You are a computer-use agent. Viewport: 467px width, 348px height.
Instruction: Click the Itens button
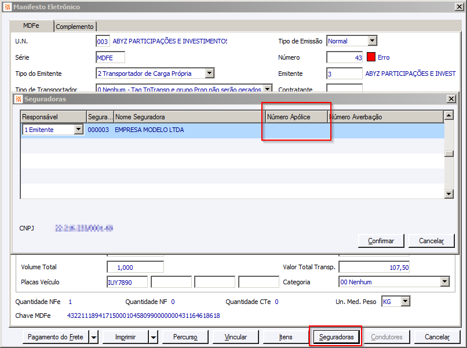[x=286, y=337]
